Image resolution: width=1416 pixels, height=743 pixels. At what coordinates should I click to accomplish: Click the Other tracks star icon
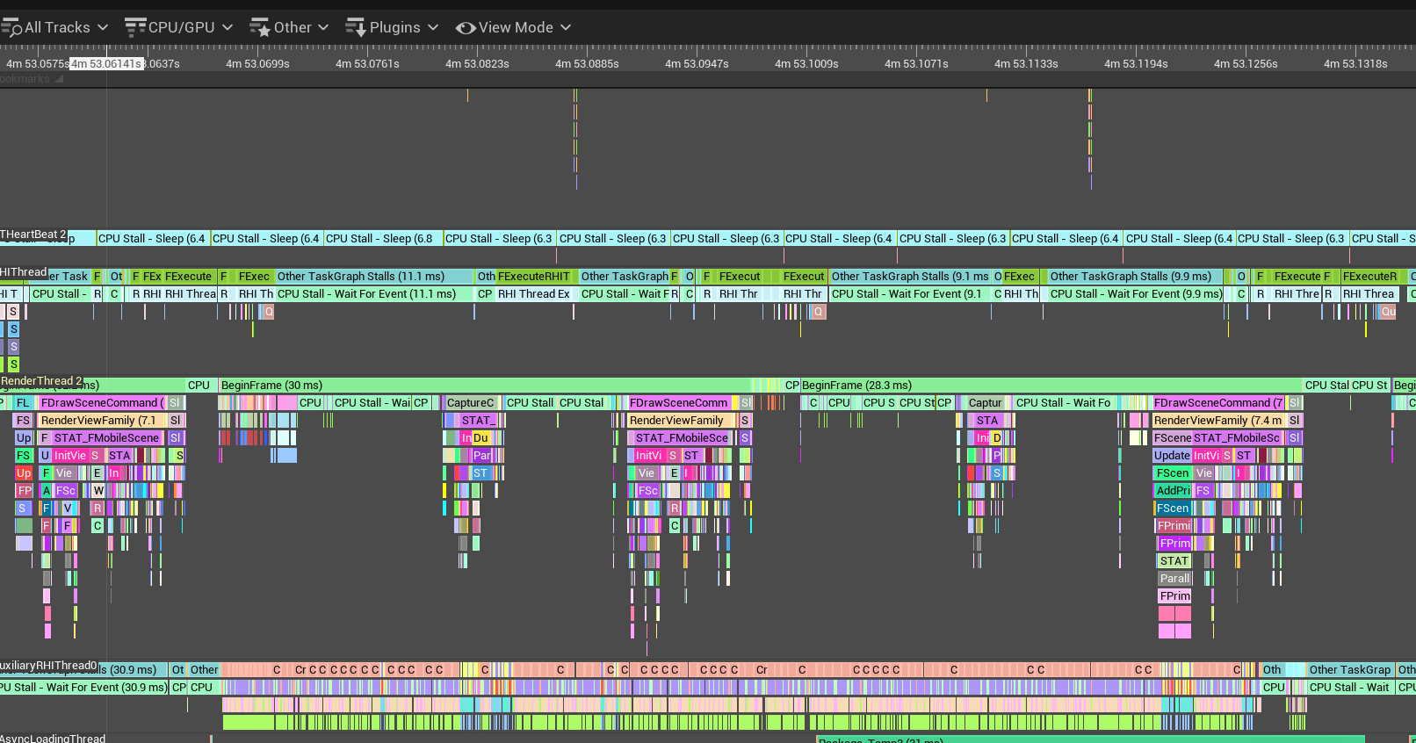pos(260,28)
